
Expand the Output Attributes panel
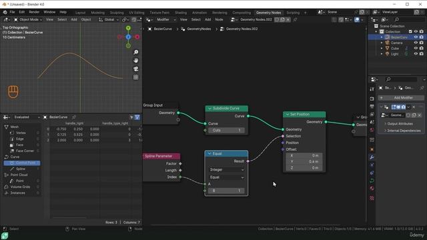tap(400, 124)
